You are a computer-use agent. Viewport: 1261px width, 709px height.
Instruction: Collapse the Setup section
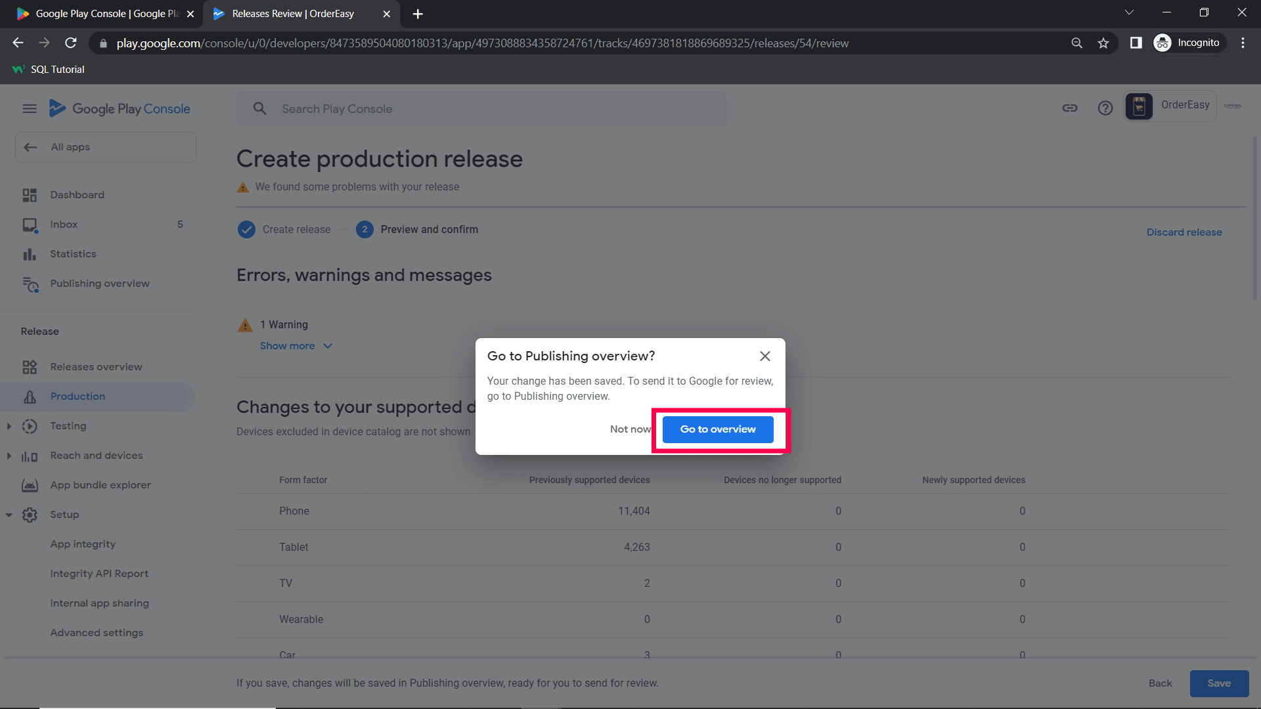point(9,515)
